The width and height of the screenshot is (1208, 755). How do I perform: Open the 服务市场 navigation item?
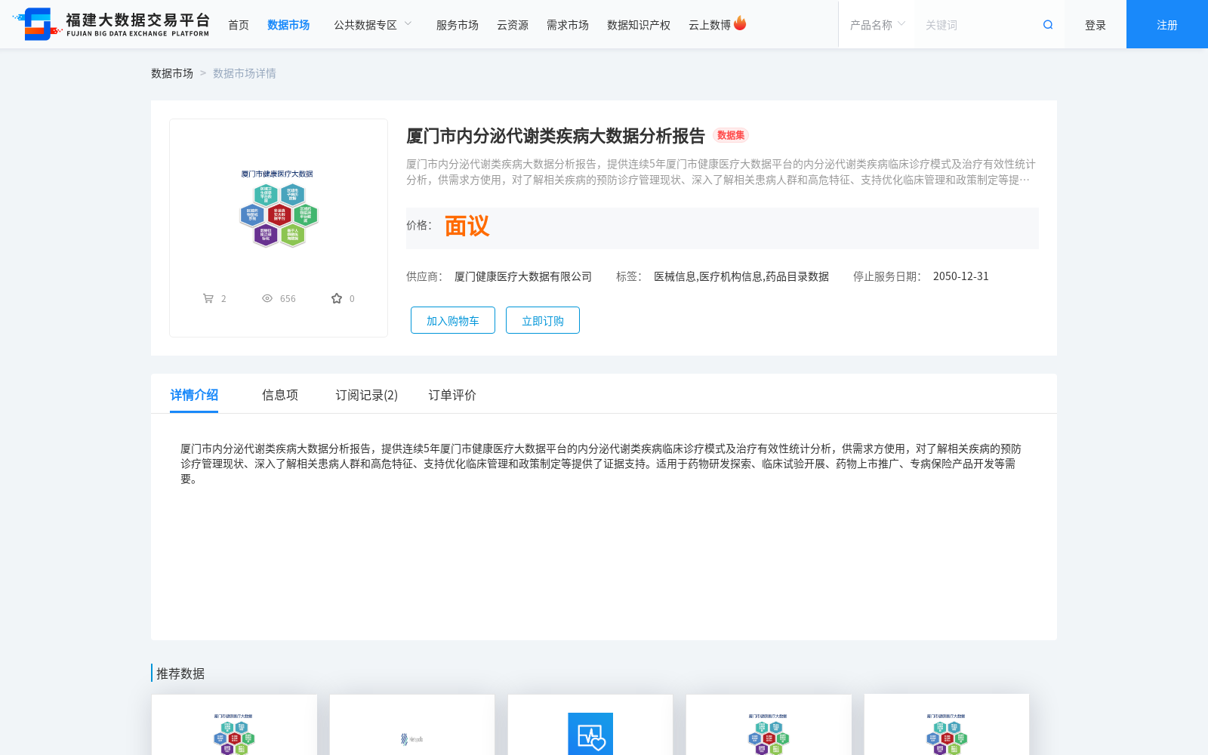pyautogui.click(x=458, y=25)
